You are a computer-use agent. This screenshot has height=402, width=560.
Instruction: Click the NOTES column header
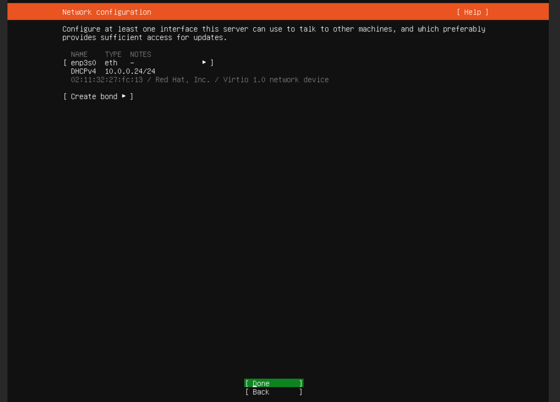(140, 54)
